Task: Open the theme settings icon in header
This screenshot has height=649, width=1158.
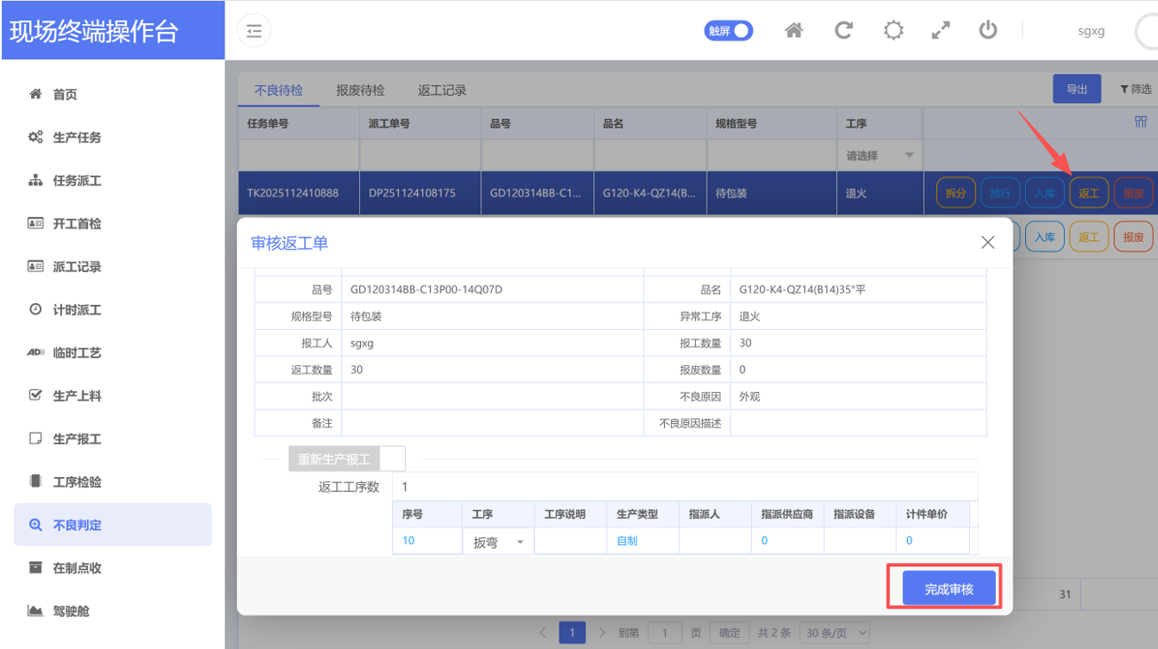Action: coord(893,31)
